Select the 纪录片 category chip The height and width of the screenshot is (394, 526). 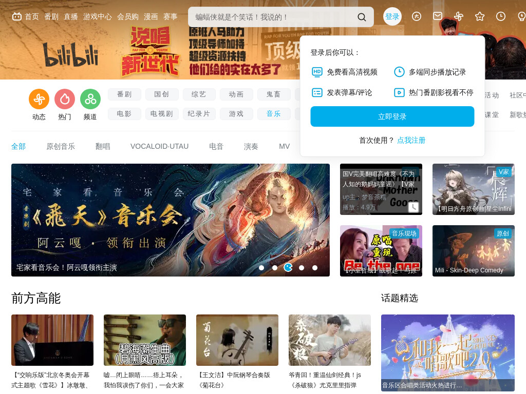point(199,114)
